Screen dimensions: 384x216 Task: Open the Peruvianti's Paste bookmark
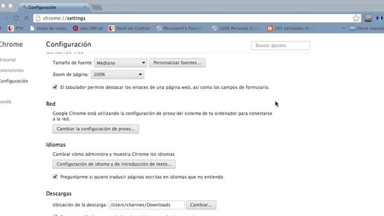click(179, 28)
